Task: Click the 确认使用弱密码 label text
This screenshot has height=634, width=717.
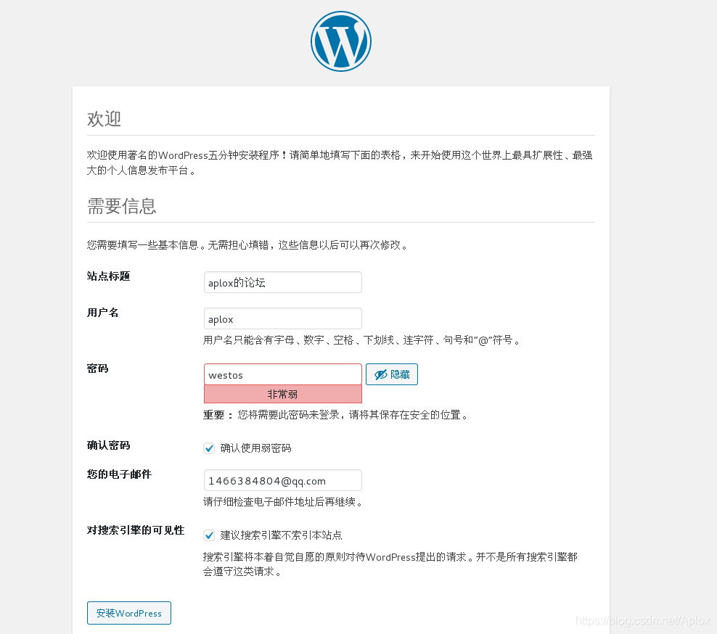Action: pyautogui.click(x=255, y=448)
